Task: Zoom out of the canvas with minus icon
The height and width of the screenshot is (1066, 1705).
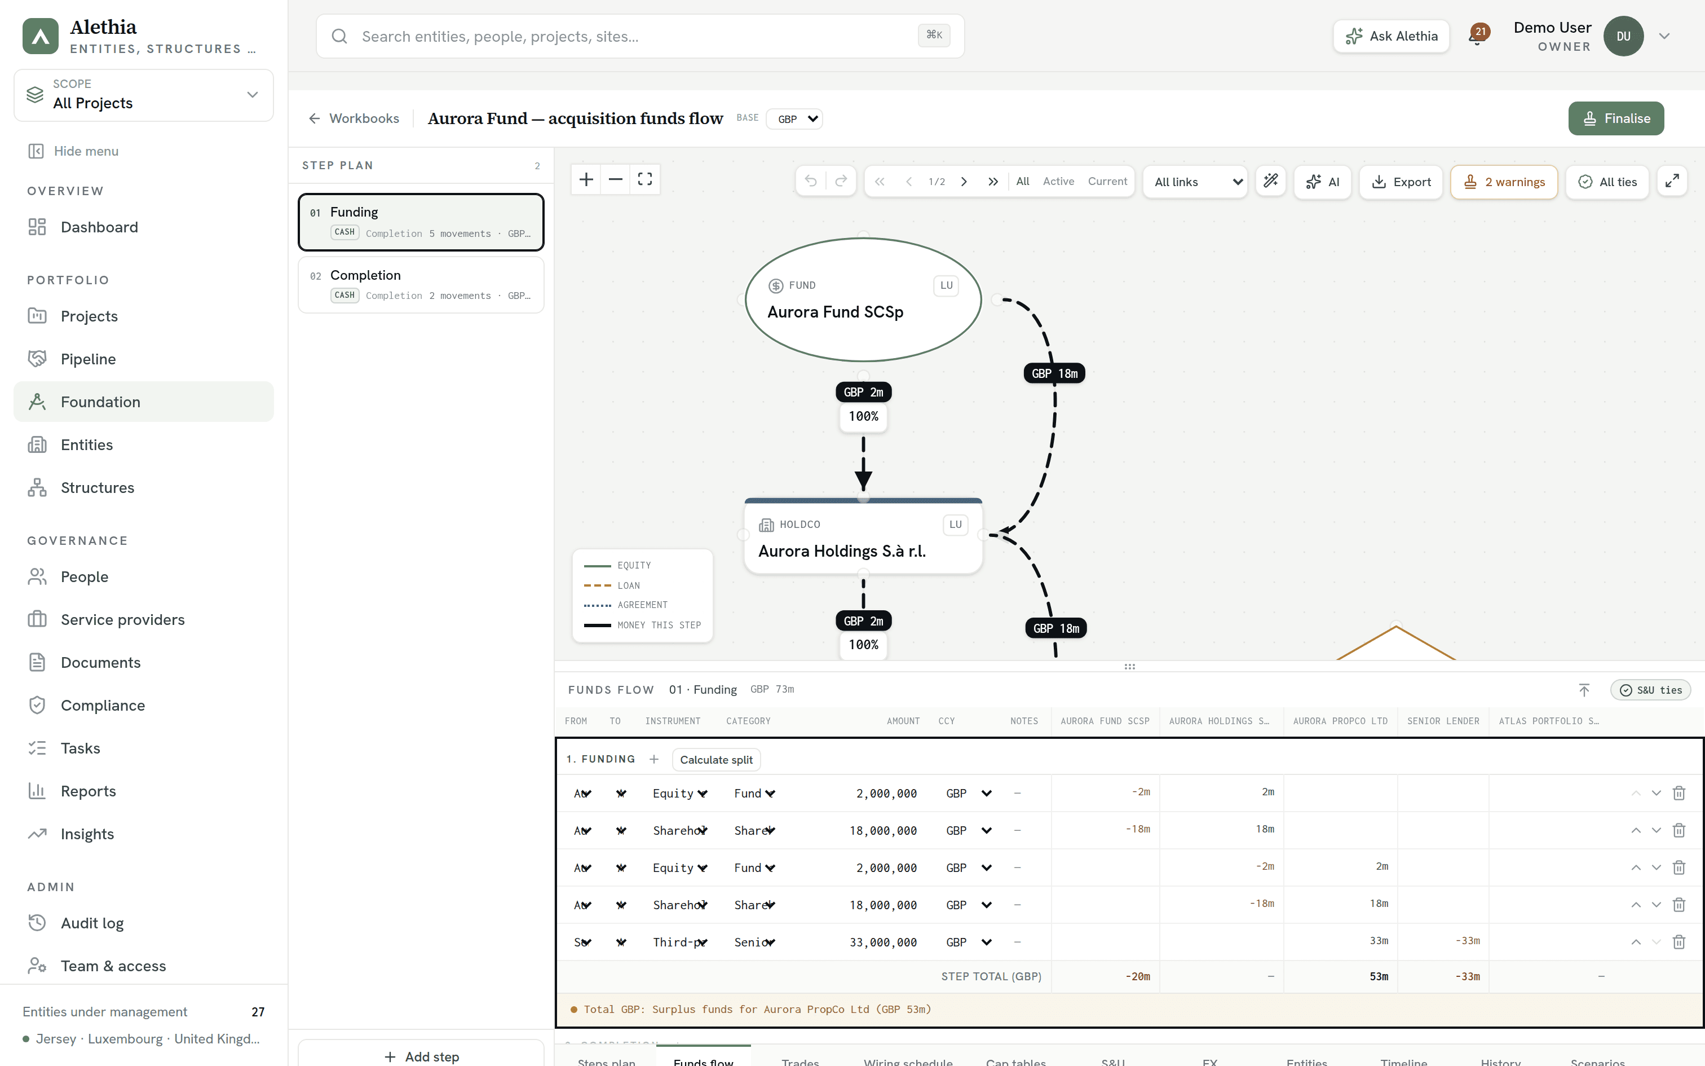Action: [615, 179]
